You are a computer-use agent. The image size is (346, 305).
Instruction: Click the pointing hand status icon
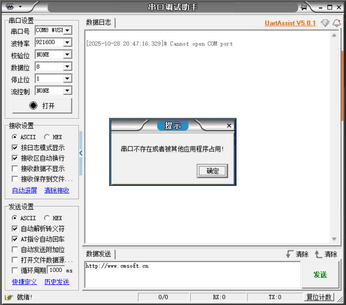point(9,297)
